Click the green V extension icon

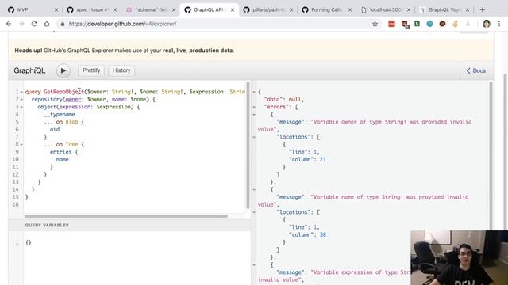tap(417, 24)
